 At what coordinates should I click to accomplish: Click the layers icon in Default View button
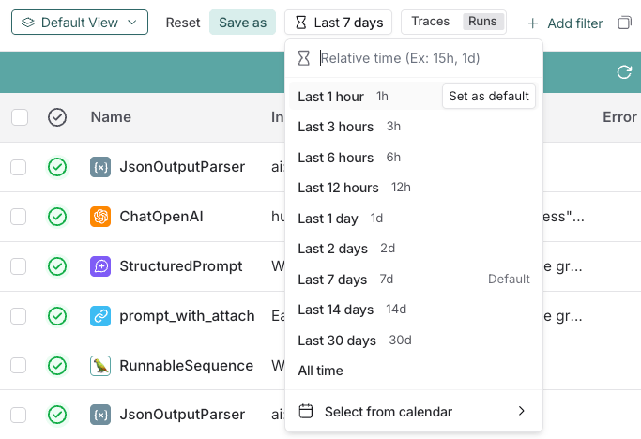click(x=28, y=23)
